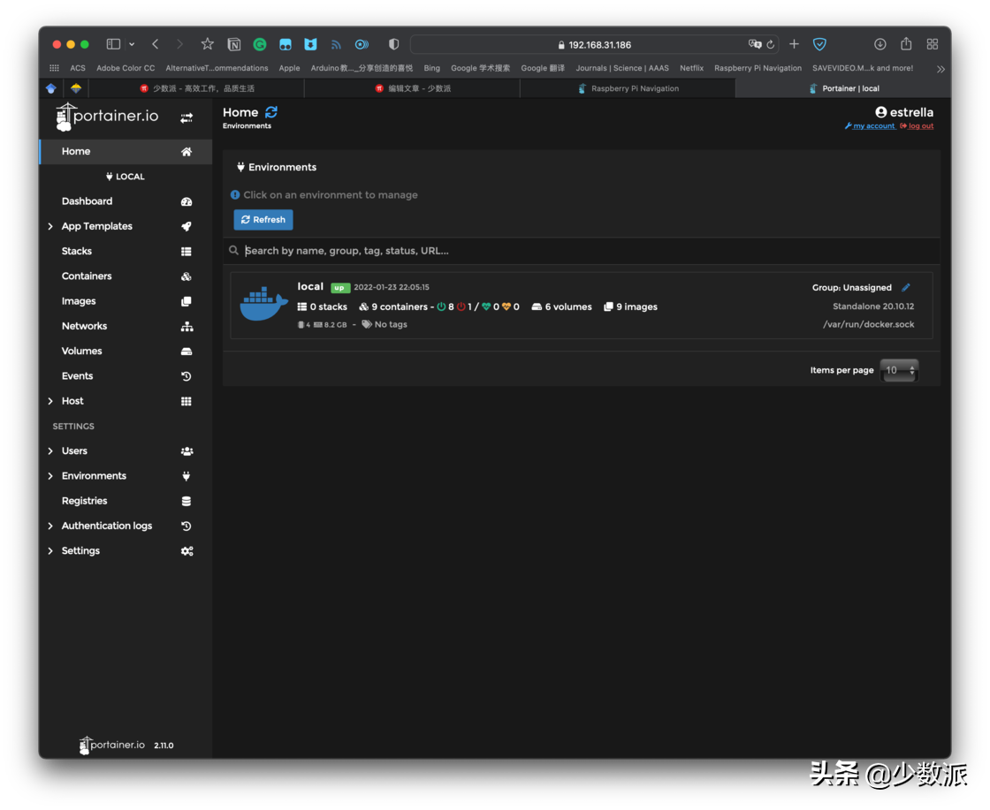Viewport: 990px width, 810px height.
Task: Open the Items per page dropdown
Action: pyautogui.click(x=900, y=370)
